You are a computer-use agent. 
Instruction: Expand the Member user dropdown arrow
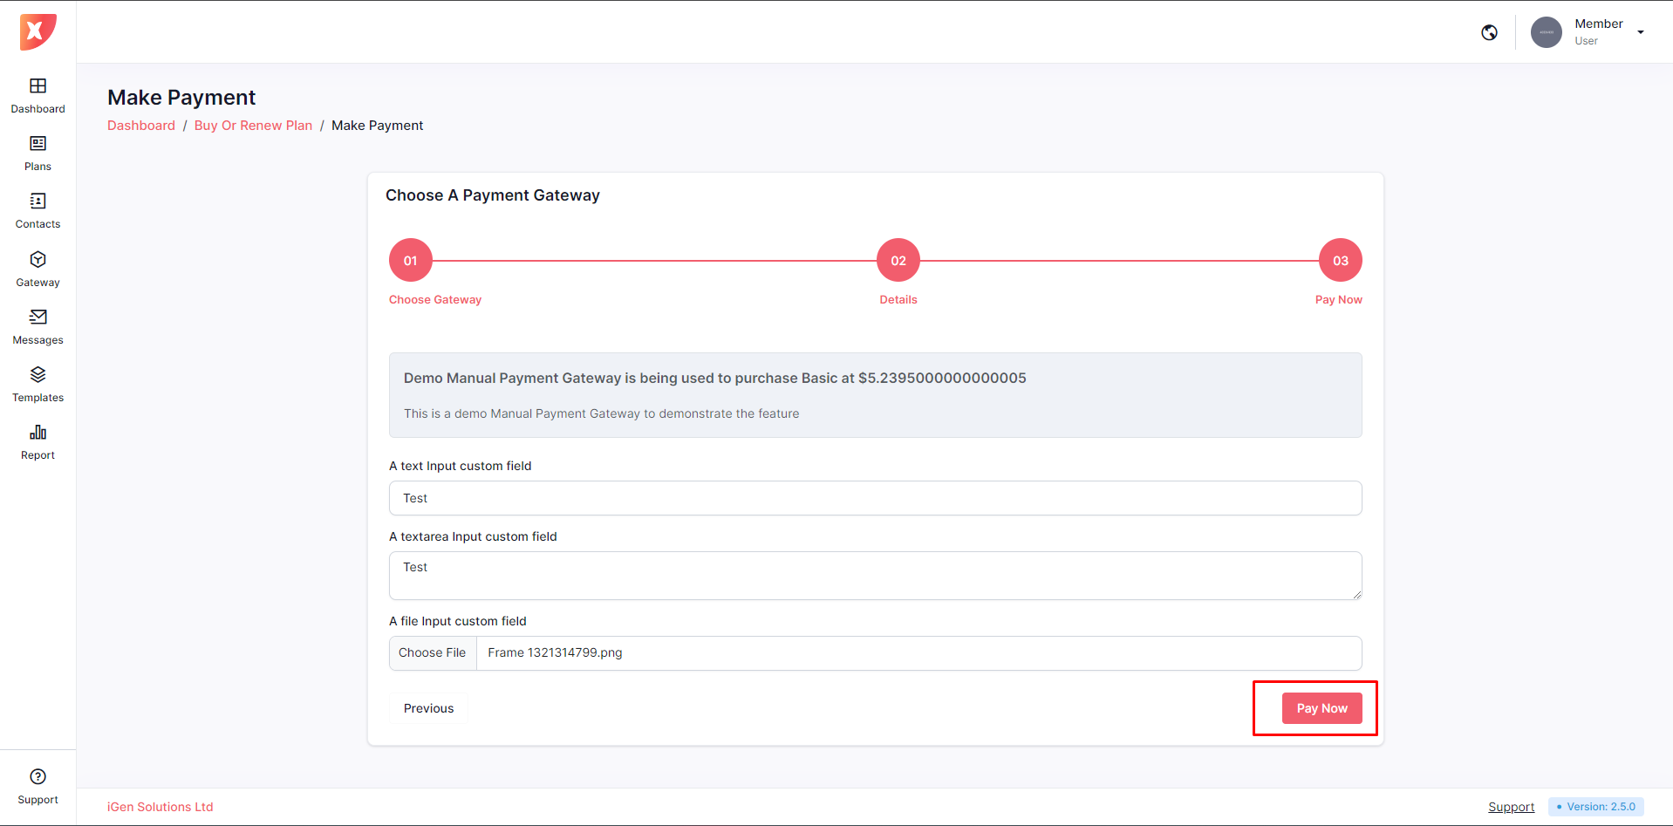(x=1641, y=32)
